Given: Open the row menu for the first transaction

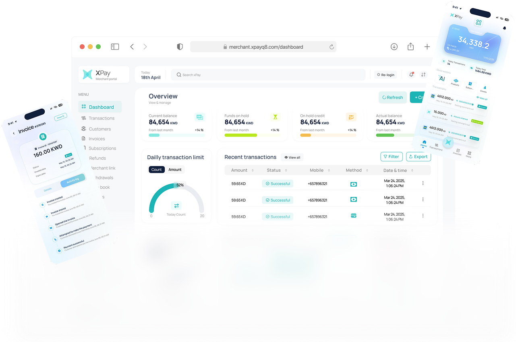Looking at the screenshot, I should click(x=423, y=183).
